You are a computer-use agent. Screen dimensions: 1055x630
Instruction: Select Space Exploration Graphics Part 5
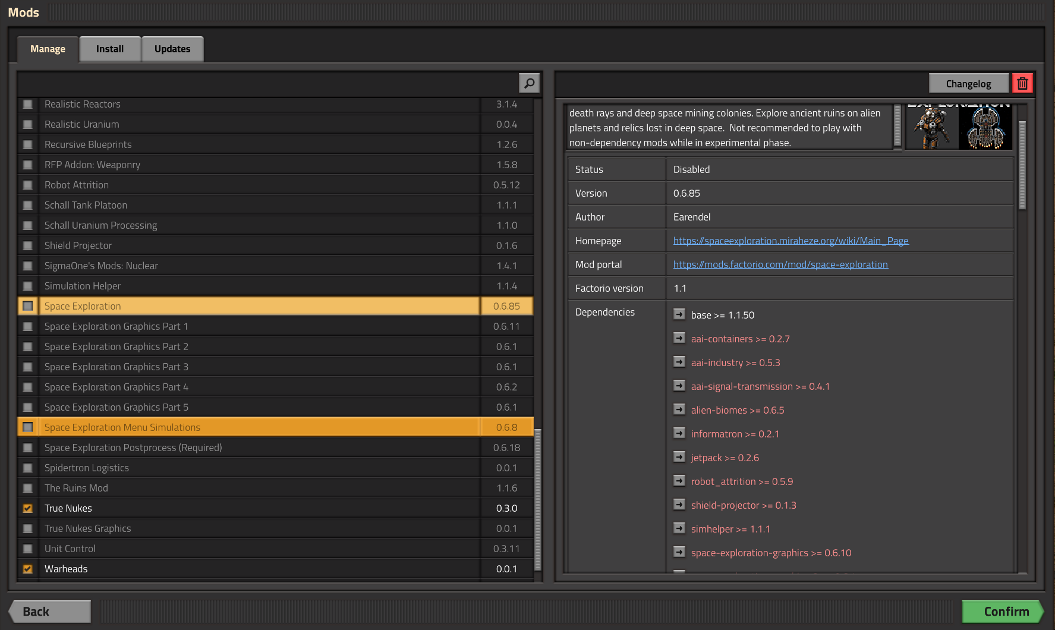(x=276, y=407)
